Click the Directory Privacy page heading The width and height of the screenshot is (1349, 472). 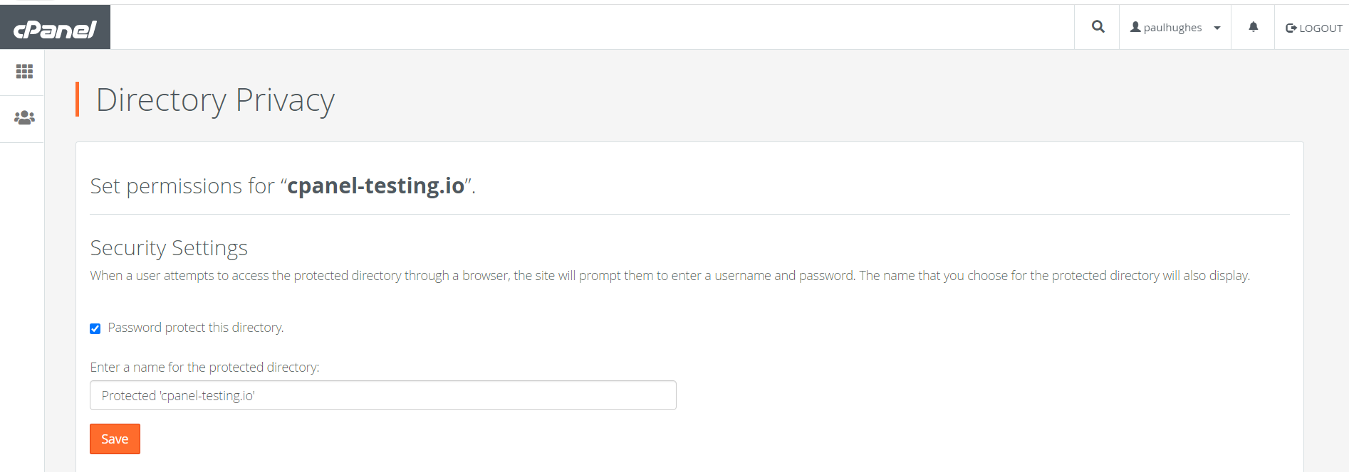click(x=215, y=100)
